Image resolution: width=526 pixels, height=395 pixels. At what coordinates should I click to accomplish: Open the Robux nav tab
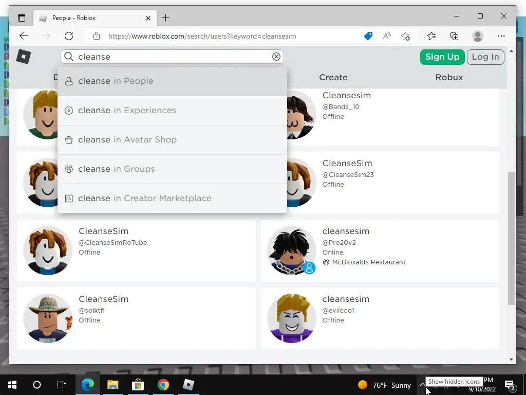click(x=449, y=77)
